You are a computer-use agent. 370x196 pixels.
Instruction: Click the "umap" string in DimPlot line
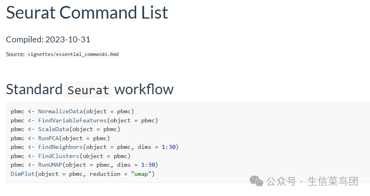click(x=141, y=174)
